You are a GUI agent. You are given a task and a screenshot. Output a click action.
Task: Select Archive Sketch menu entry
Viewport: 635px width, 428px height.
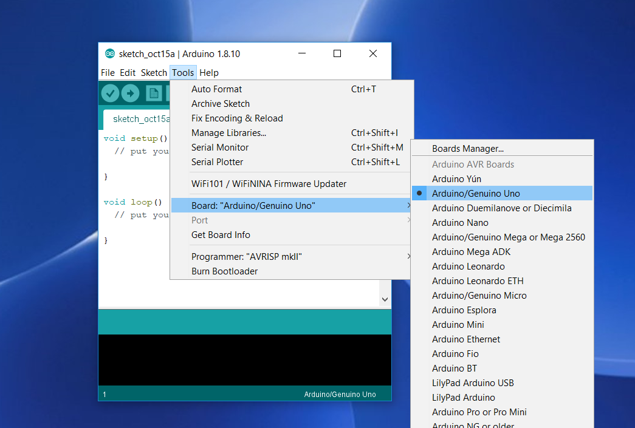291,104
